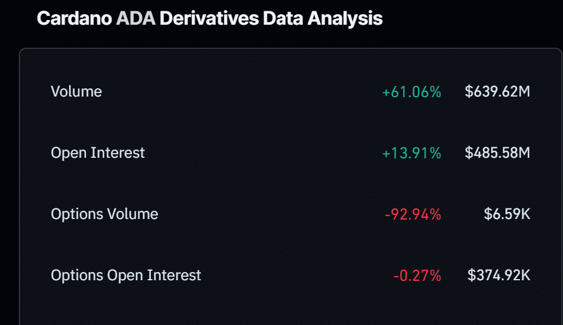Click the $6.59K options volume amount
Screen dimensions: 563x325
(507, 214)
